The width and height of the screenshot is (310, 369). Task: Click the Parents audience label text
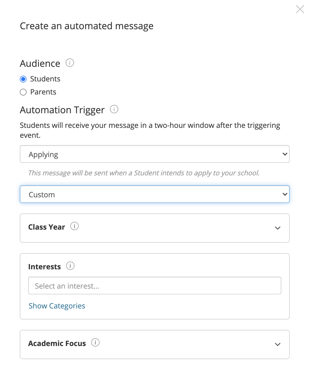pos(43,92)
